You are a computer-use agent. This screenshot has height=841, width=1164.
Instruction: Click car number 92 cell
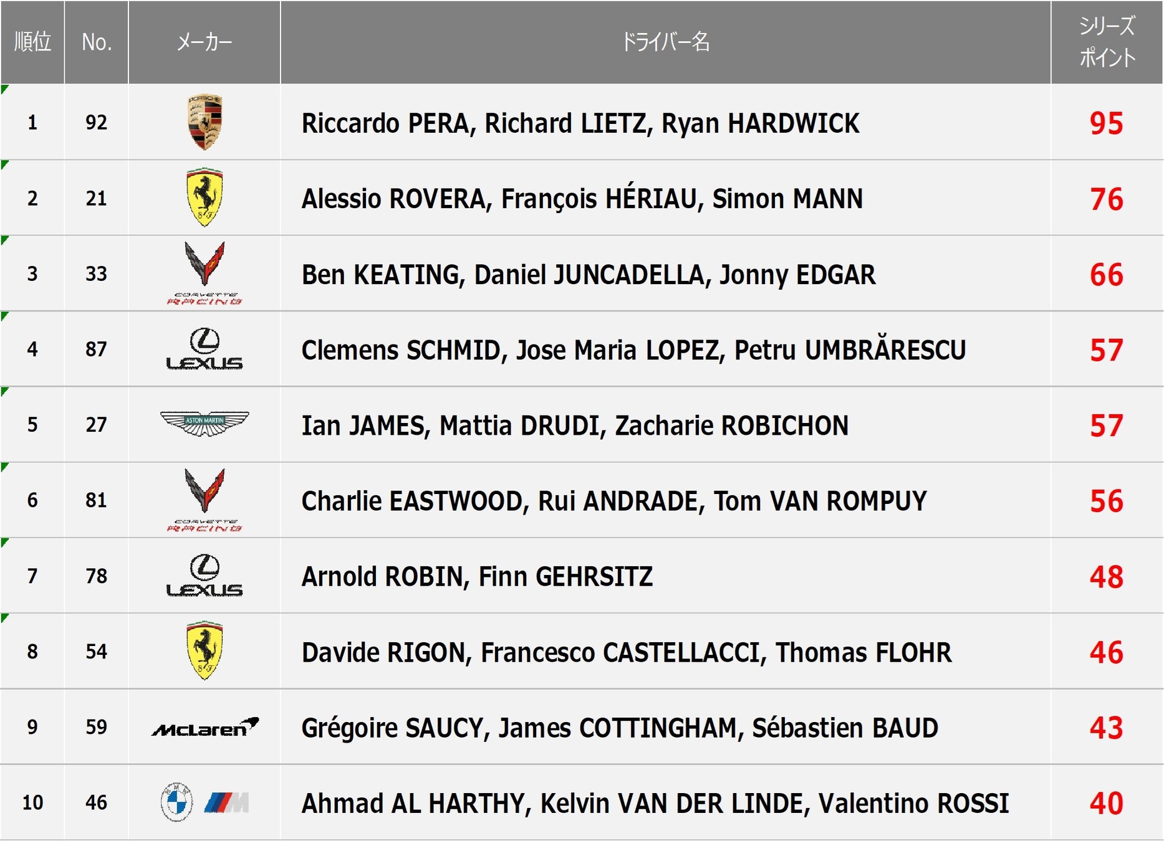97,122
